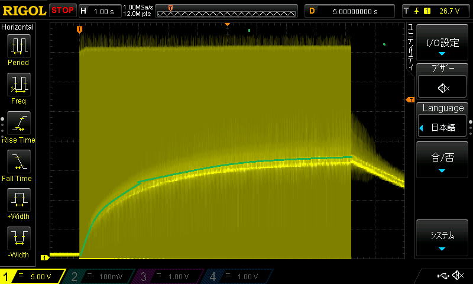Screen dimensions: 473x284
Task: Click the trigger level marker at right edge
Action: tap(410, 100)
